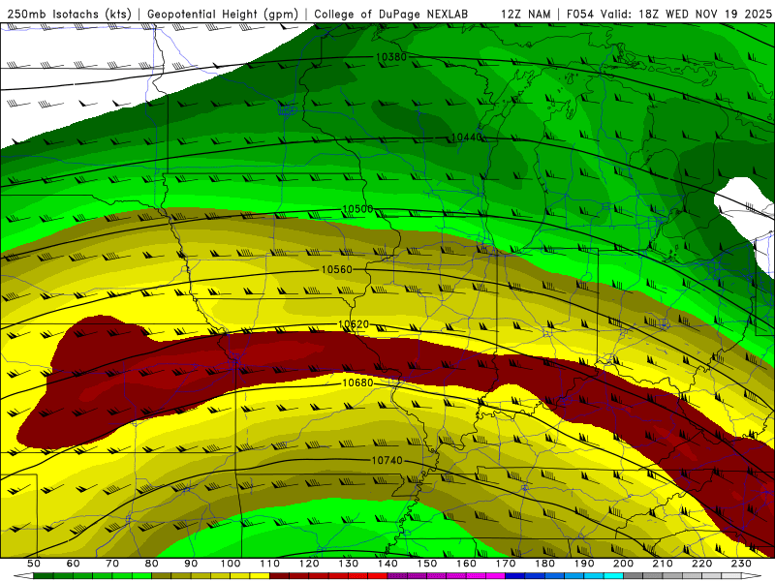Click the 70 value on the color scale
Viewport: 775px width, 581px height.
point(112,564)
